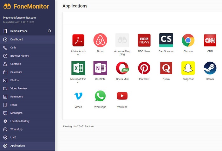This screenshot has width=222, height=151.
Task: Select Applications in the sidebar
Action: point(28,146)
